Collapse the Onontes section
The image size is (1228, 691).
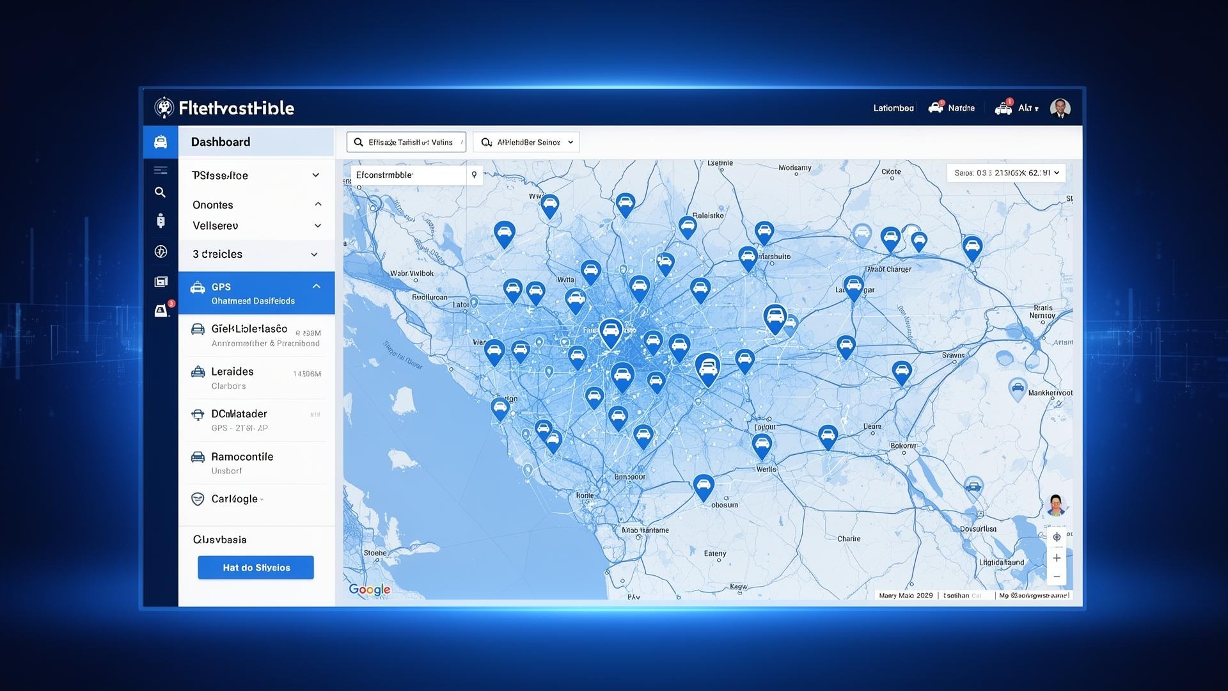317,204
